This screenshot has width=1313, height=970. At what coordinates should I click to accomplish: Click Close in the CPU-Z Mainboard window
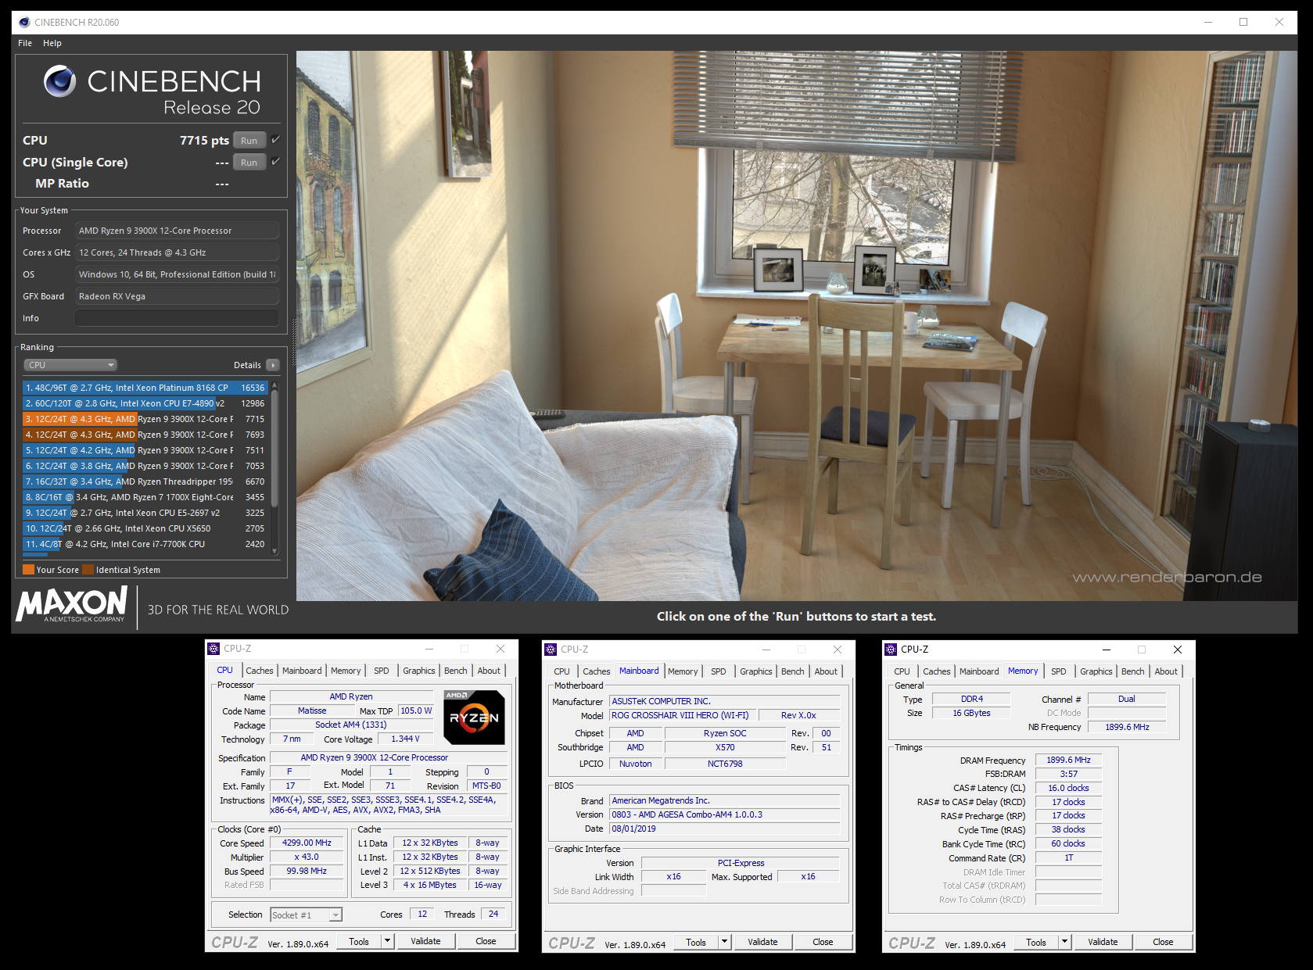point(823,942)
